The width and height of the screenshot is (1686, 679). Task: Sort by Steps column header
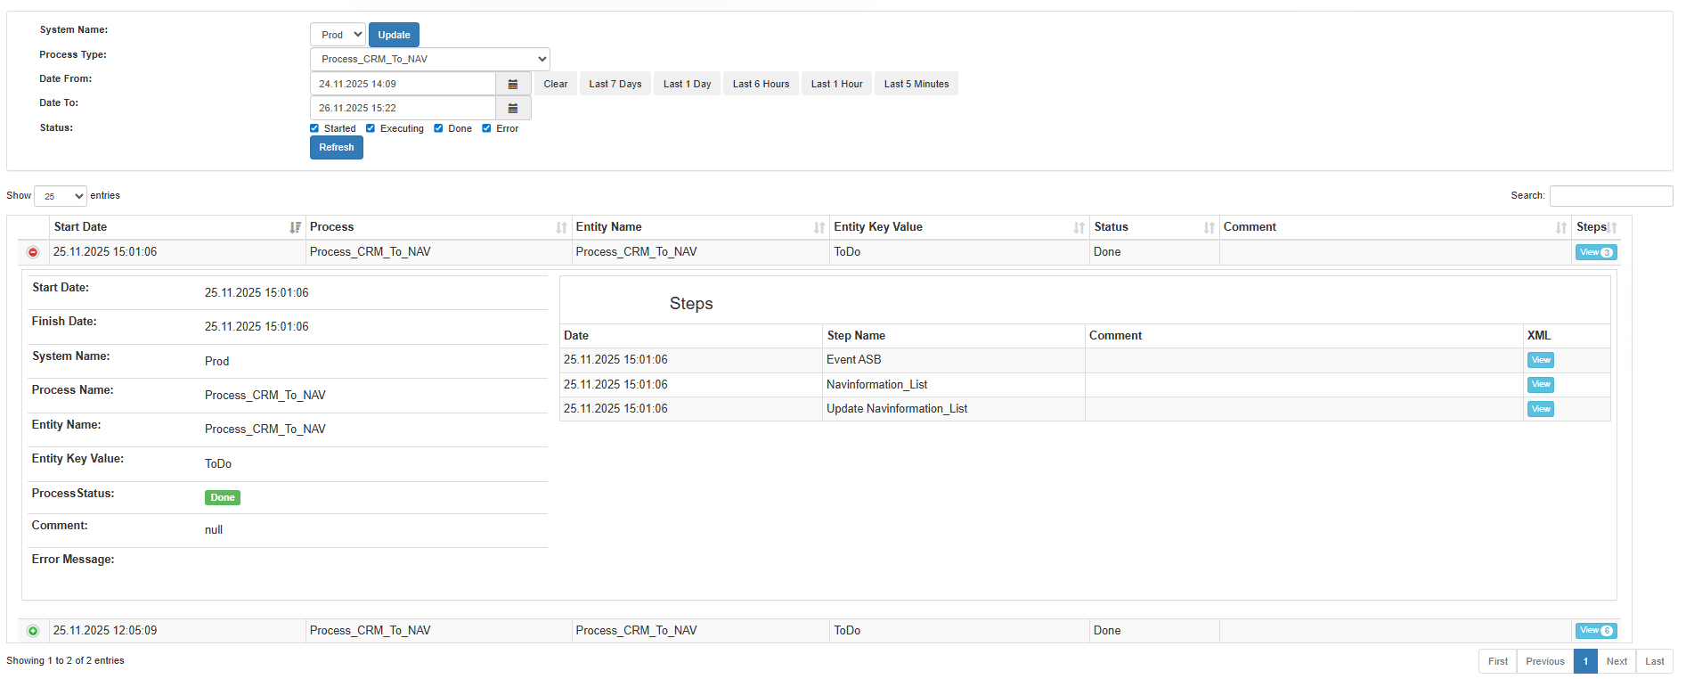pos(1596,227)
